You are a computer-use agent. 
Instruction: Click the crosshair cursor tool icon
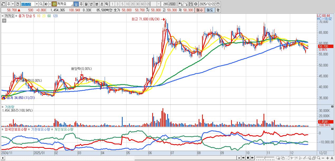(292, 158)
